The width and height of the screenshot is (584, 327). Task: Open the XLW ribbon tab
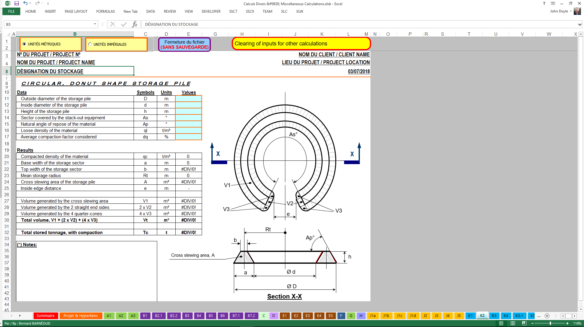(x=300, y=12)
